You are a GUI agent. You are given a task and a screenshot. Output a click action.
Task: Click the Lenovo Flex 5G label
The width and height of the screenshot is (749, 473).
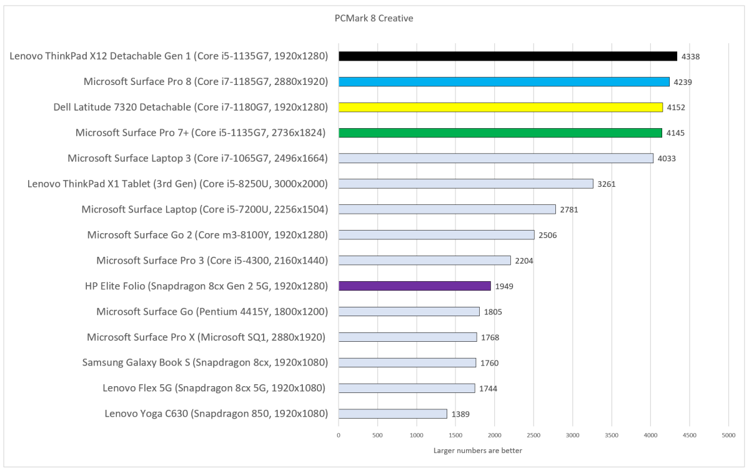(214, 388)
